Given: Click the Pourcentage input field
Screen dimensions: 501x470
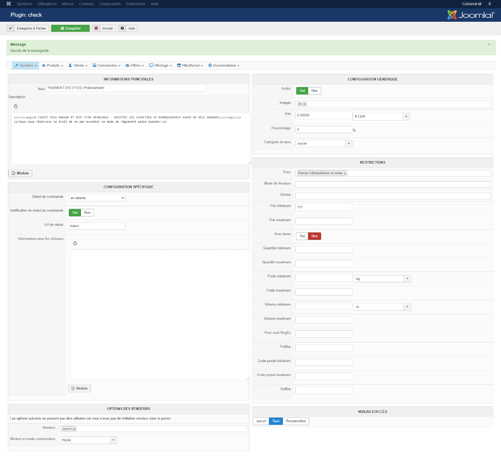Looking at the screenshot, I should (324, 129).
